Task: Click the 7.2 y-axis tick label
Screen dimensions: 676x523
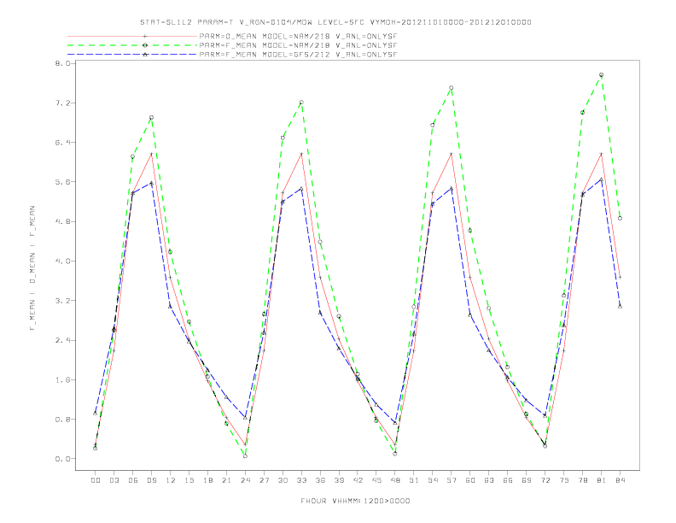Action: (61, 103)
